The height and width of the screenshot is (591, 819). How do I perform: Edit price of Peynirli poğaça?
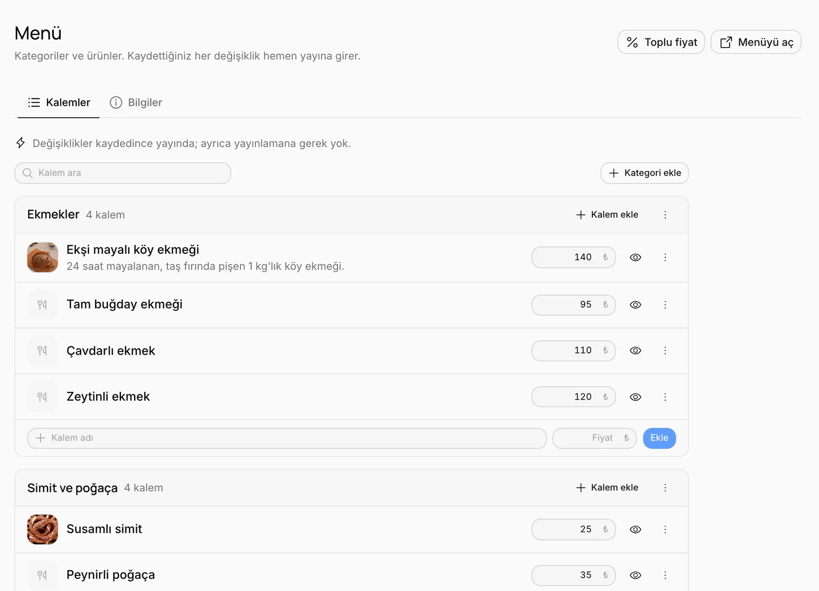pyautogui.click(x=573, y=575)
